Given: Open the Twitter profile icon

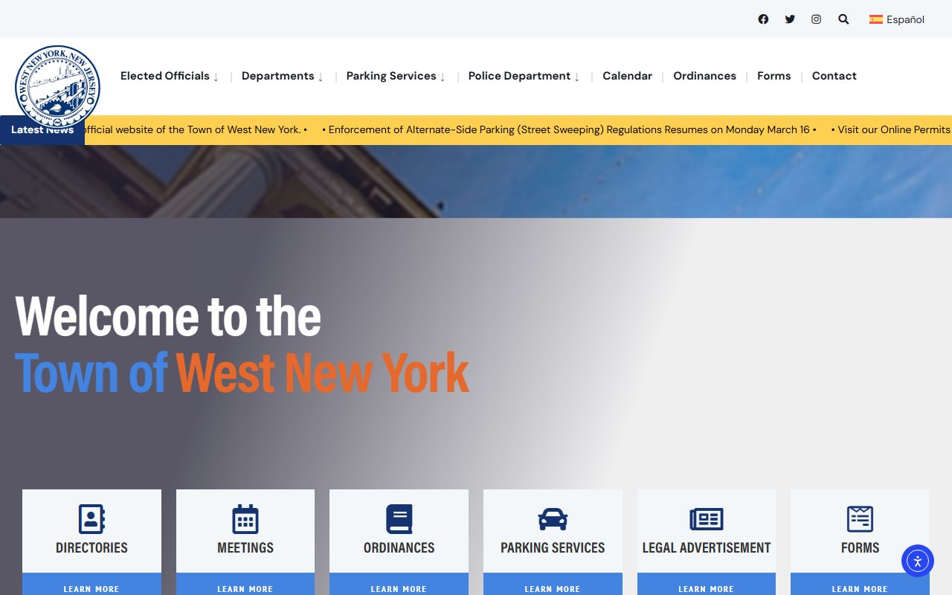Looking at the screenshot, I should [790, 19].
